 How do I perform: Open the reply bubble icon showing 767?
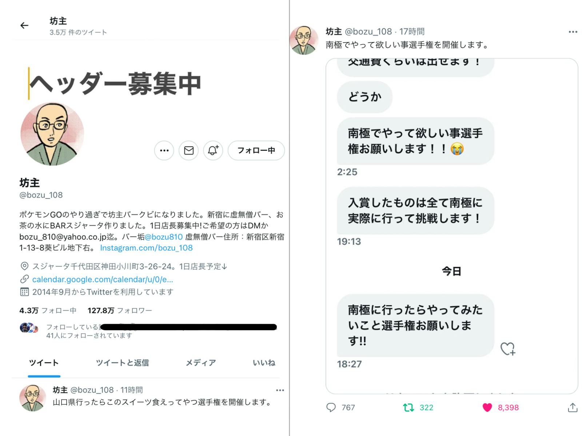(x=331, y=407)
